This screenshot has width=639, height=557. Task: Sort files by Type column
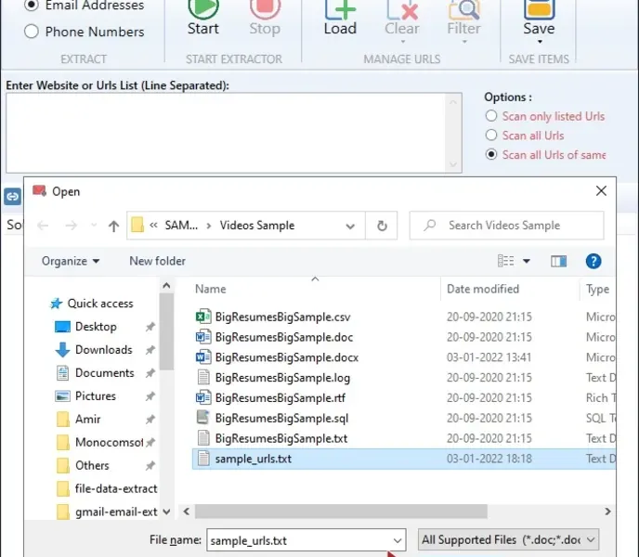coord(597,289)
